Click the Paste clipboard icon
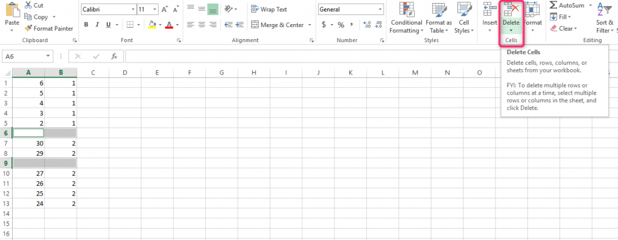The image size is (618, 240). click(12, 10)
